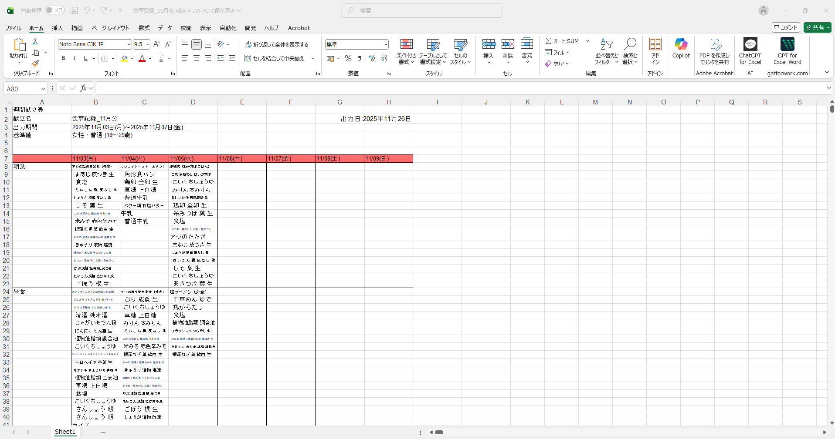Toggle bold formatting

(x=63, y=58)
